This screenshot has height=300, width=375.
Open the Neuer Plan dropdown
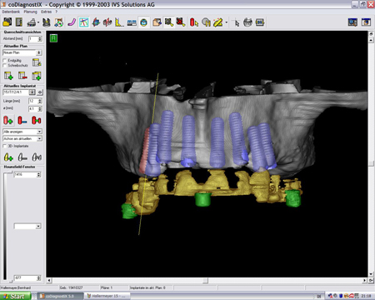click(22, 52)
